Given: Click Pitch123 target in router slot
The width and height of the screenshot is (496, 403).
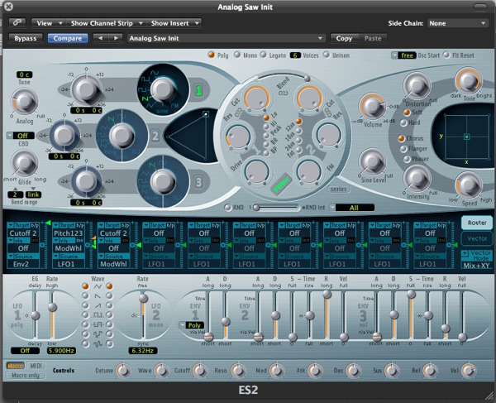Looking at the screenshot, I should pos(68,233).
